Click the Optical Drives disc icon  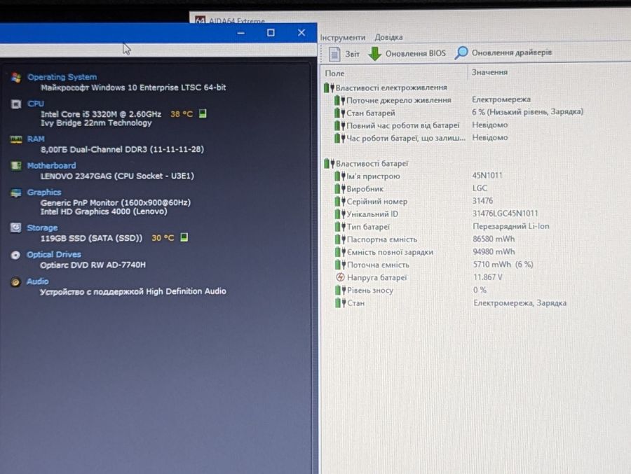coord(15,255)
